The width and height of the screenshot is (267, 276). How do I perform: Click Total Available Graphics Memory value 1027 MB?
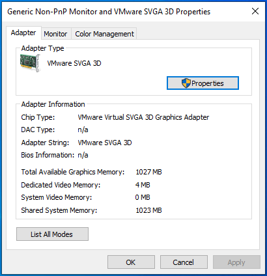(x=148, y=172)
